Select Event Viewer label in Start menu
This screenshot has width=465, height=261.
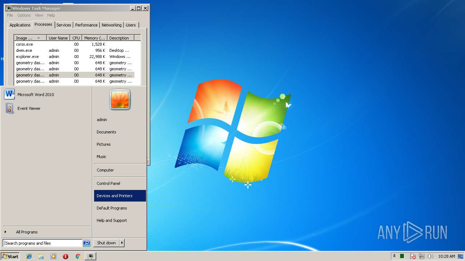coord(29,108)
